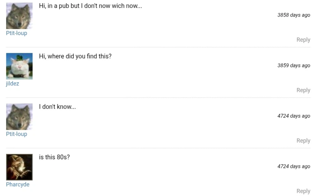Click the "is this 80s?" comment text
The height and width of the screenshot is (196, 315).
point(54,157)
